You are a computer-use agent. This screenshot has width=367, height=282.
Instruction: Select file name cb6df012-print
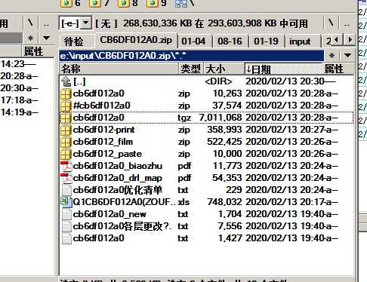(103, 130)
